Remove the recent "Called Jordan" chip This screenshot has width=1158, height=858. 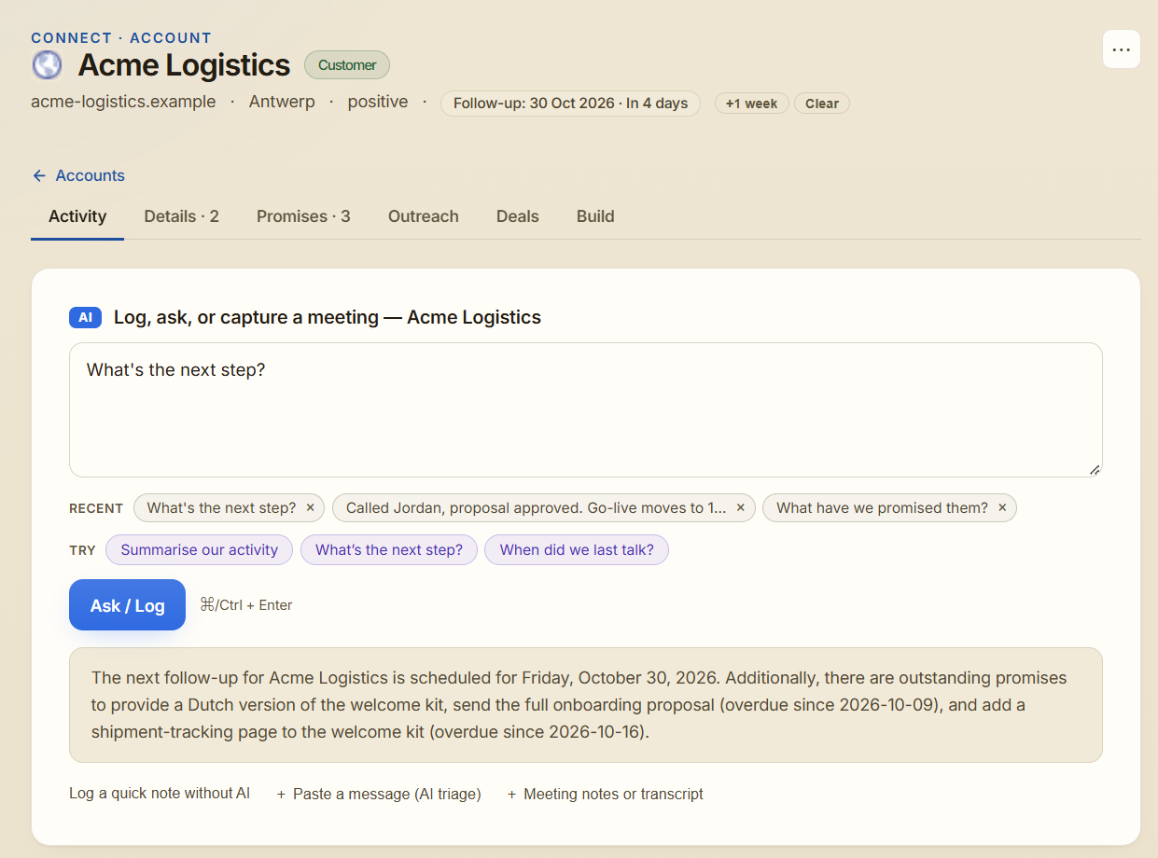(x=741, y=508)
